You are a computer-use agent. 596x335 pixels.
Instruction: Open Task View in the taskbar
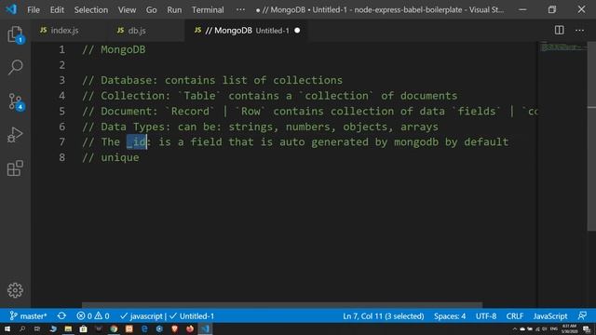click(x=37, y=328)
